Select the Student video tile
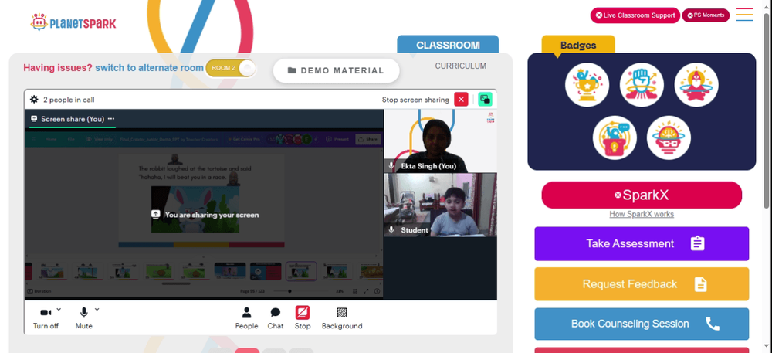Image resolution: width=772 pixels, height=353 pixels. tap(440, 205)
